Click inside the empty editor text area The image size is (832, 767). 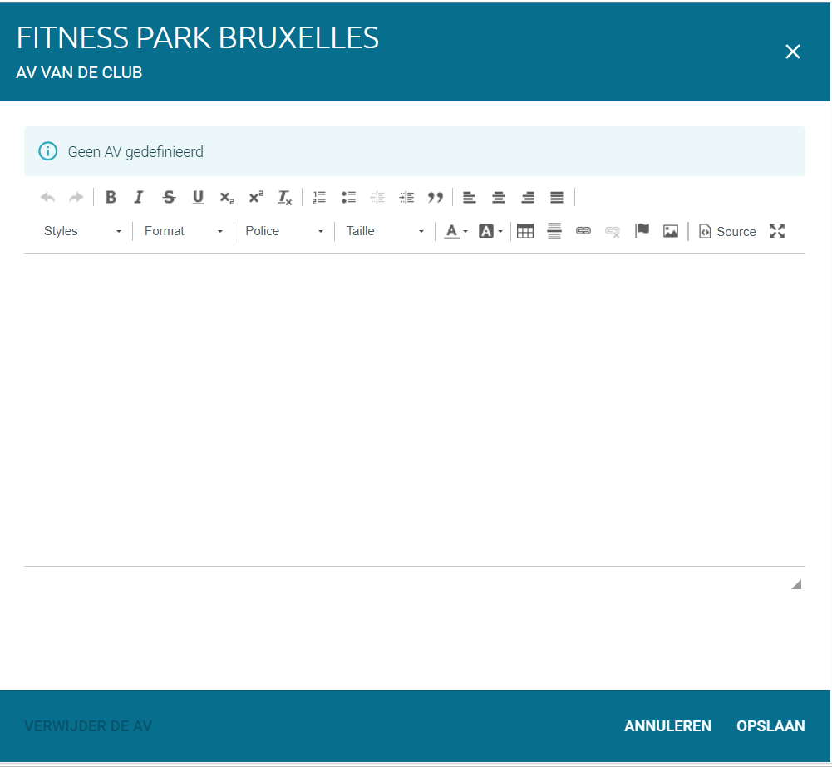pos(415,410)
